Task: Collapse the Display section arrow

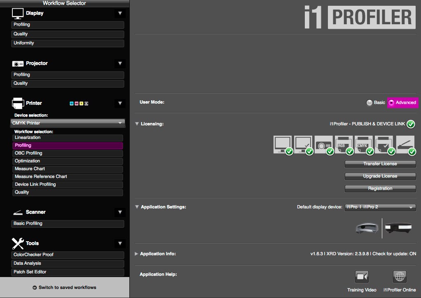Action: coord(120,13)
